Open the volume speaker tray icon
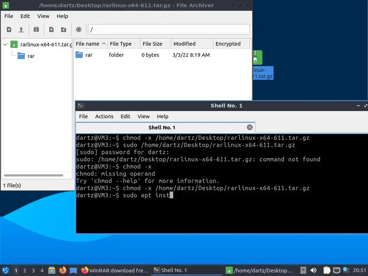Screen dimensions: 368x276 pos(313,270)
